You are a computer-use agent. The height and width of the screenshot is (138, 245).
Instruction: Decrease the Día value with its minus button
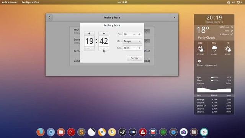coord(134,34)
